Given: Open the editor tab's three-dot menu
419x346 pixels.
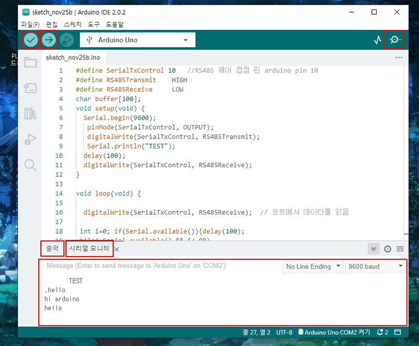Looking at the screenshot, I should 399,57.
